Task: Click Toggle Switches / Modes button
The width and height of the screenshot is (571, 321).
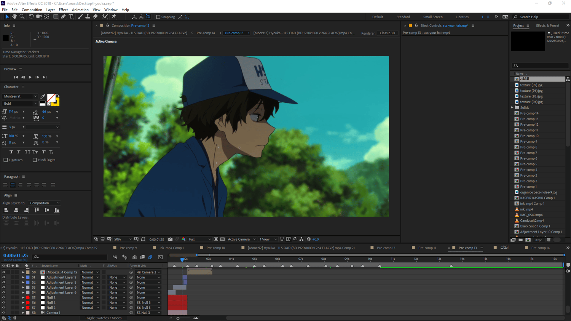Action: pyautogui.click(x=103, y=318)
